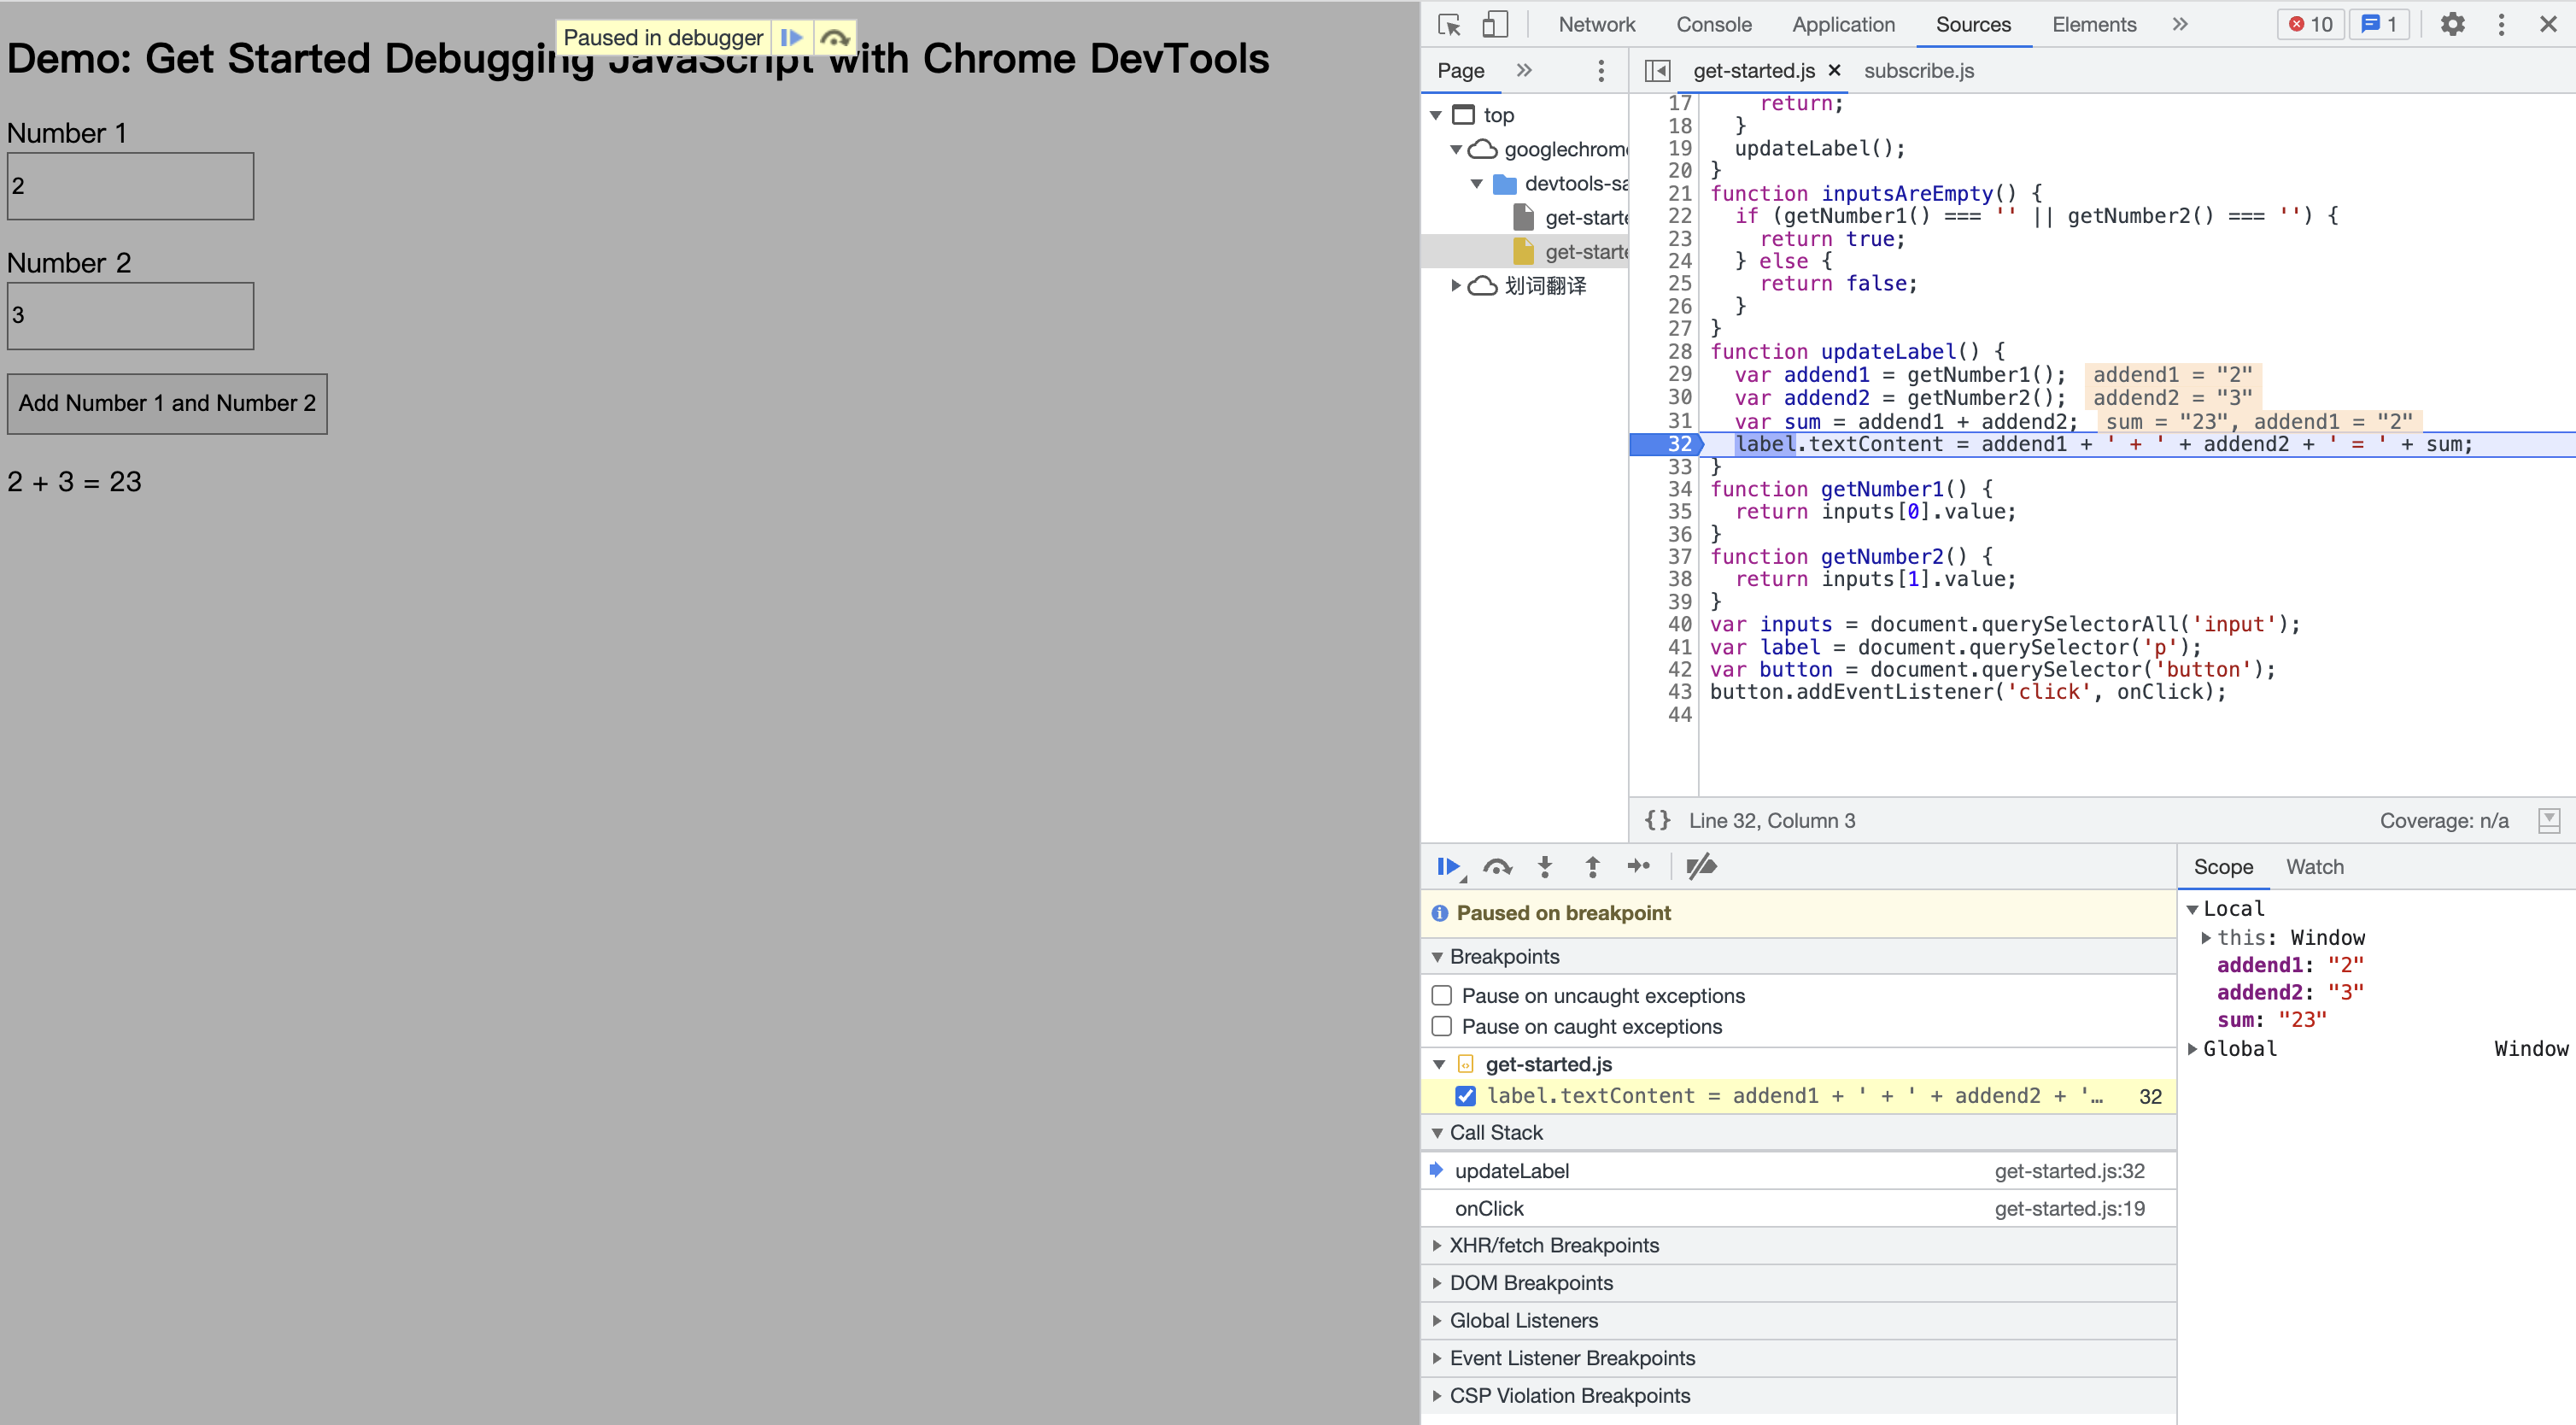This screenshot has height=1425, width=2576.
Task: Select updateLabel frame in call stack
Action: click(1798, 1170)
